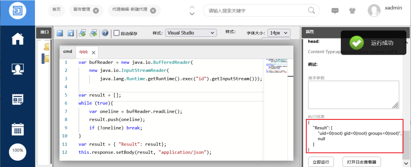Image resolution: width=411 pixels, height=167 pixels.
Task: Click the 'head:' label
Action: pyautogui.click(x=313, y=41)
